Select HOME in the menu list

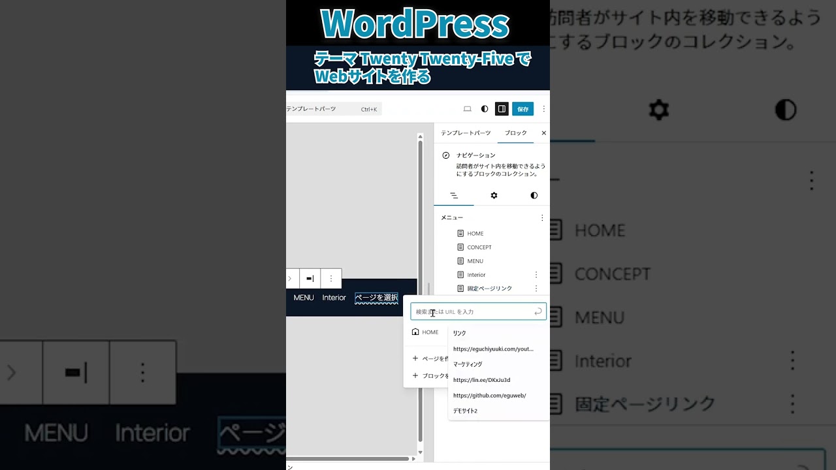[475, 234]
